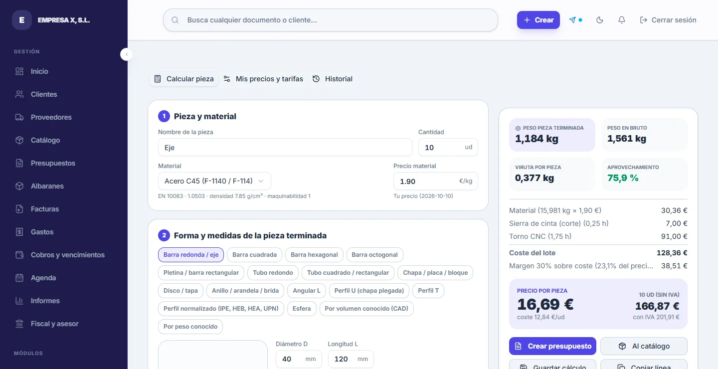Screen dimensions: 718x369
Task: Click Al catálogo button
Action: (x=644, y=346)
